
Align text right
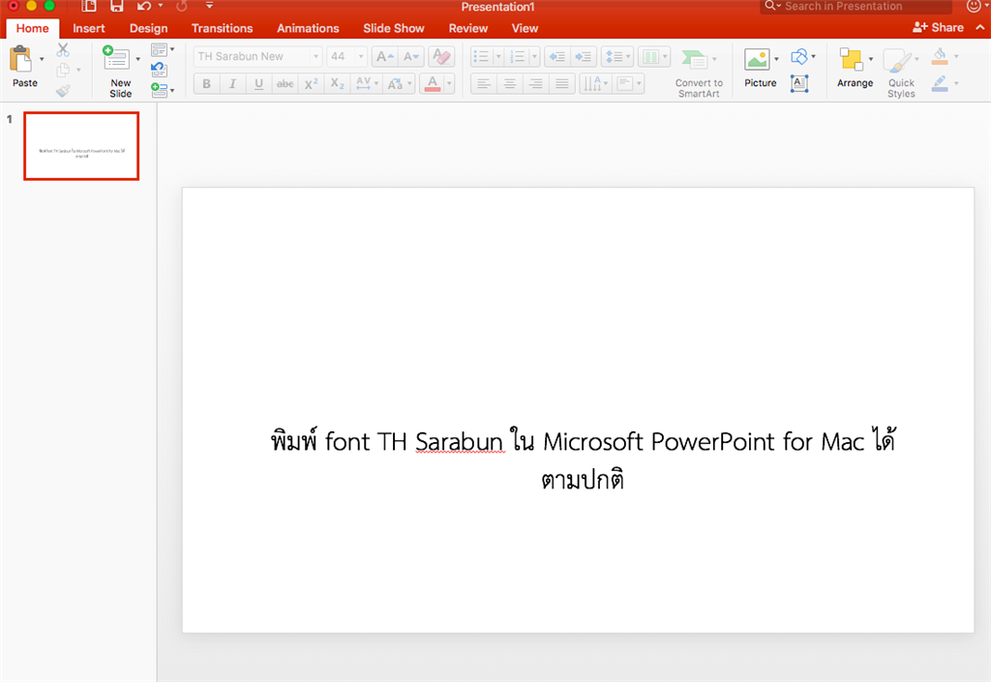535,83
